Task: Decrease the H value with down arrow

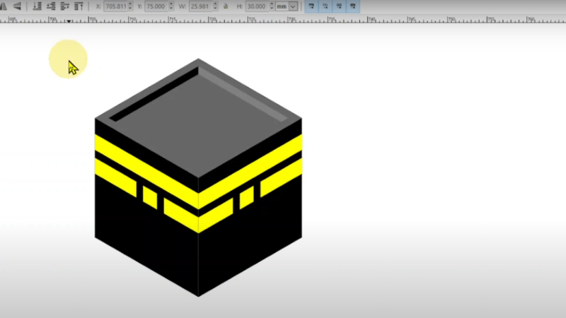Action: pos(272,8)
